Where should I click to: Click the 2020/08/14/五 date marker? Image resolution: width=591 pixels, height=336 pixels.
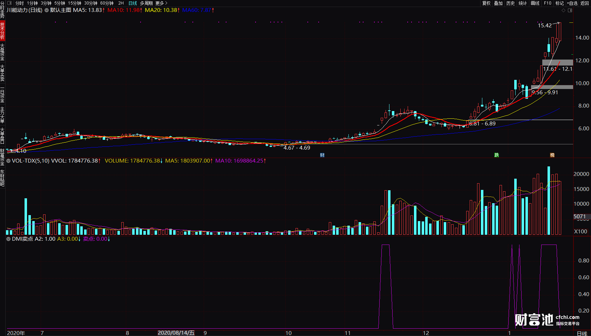176,333
